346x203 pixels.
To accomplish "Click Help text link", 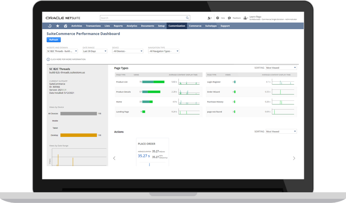I will pos(223,18).
